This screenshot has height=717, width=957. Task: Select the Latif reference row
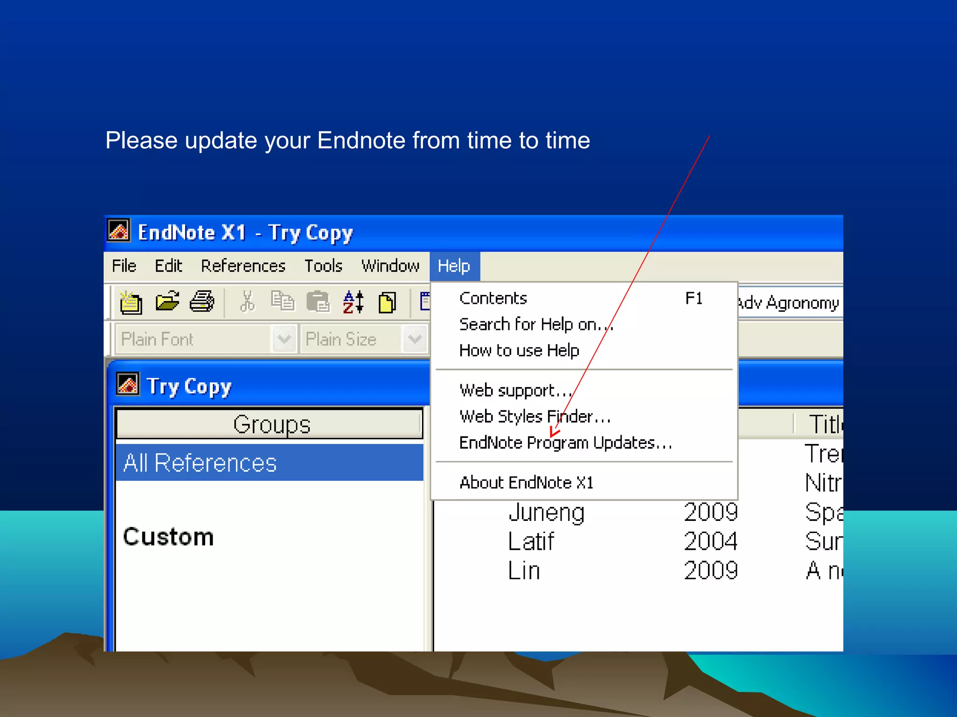click(638, 541)
